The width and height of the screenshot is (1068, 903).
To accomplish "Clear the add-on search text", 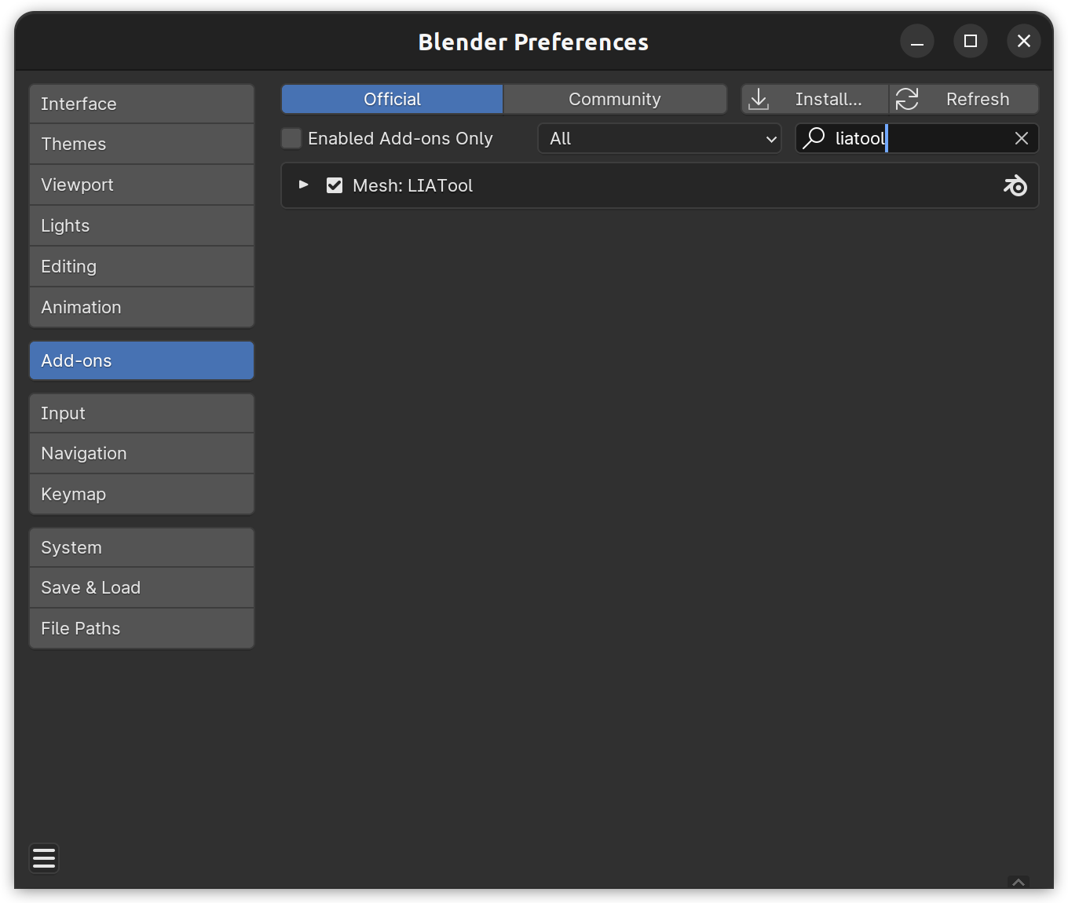I will tap(1021, 138).
